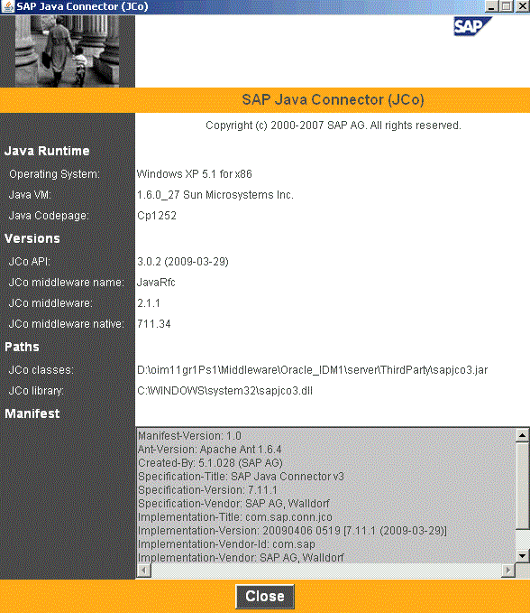Click the 'Java Codepage:' label
This screenshot has width=530, height=613.
click(x=49, y=216)
